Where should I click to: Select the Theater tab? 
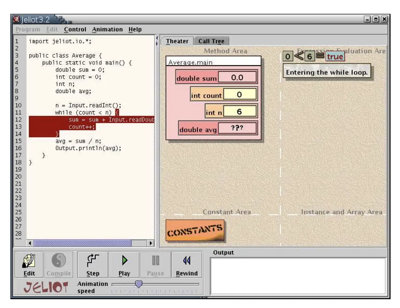177,41
